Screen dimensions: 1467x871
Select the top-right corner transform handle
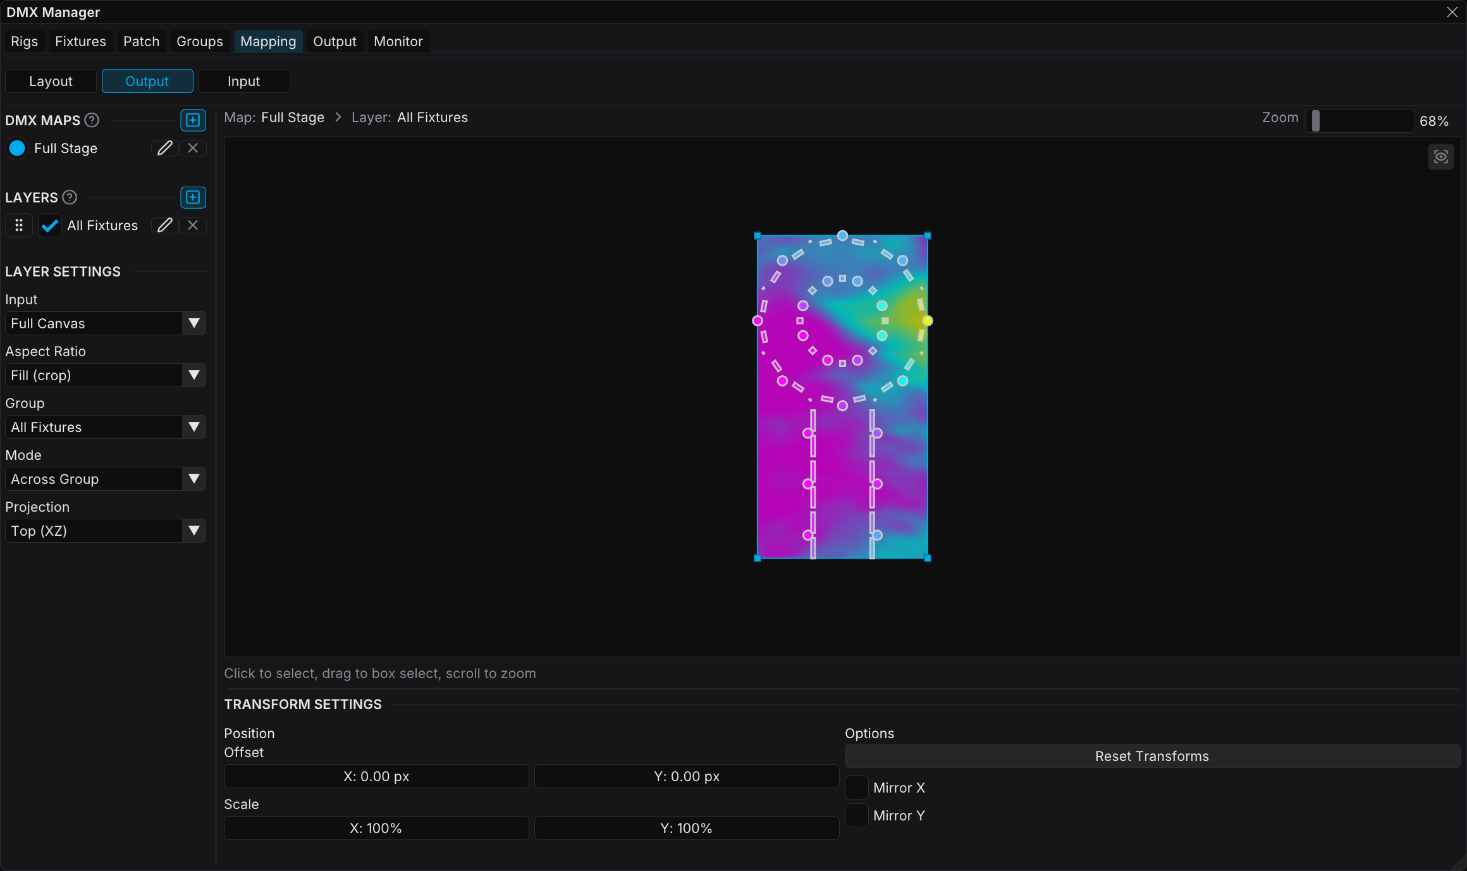point(928,236)
